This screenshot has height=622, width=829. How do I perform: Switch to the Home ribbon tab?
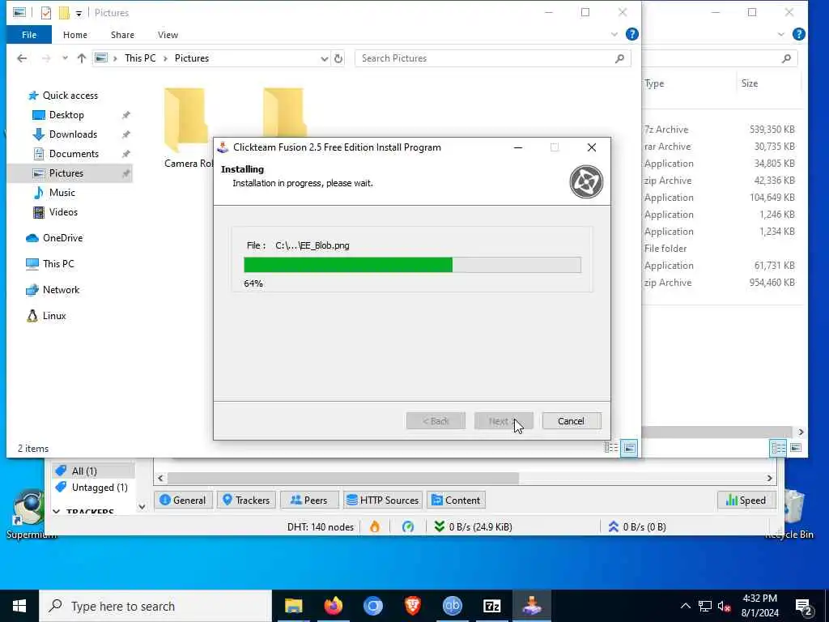coord(75,35)
